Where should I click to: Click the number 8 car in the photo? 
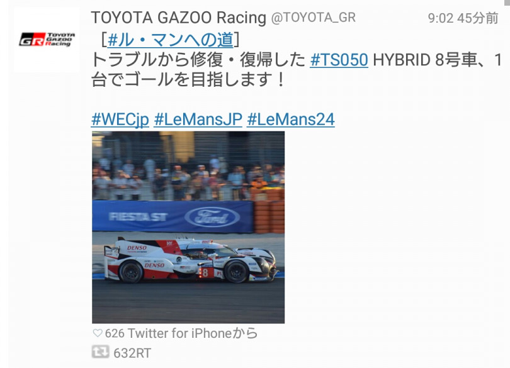point(190,260)
